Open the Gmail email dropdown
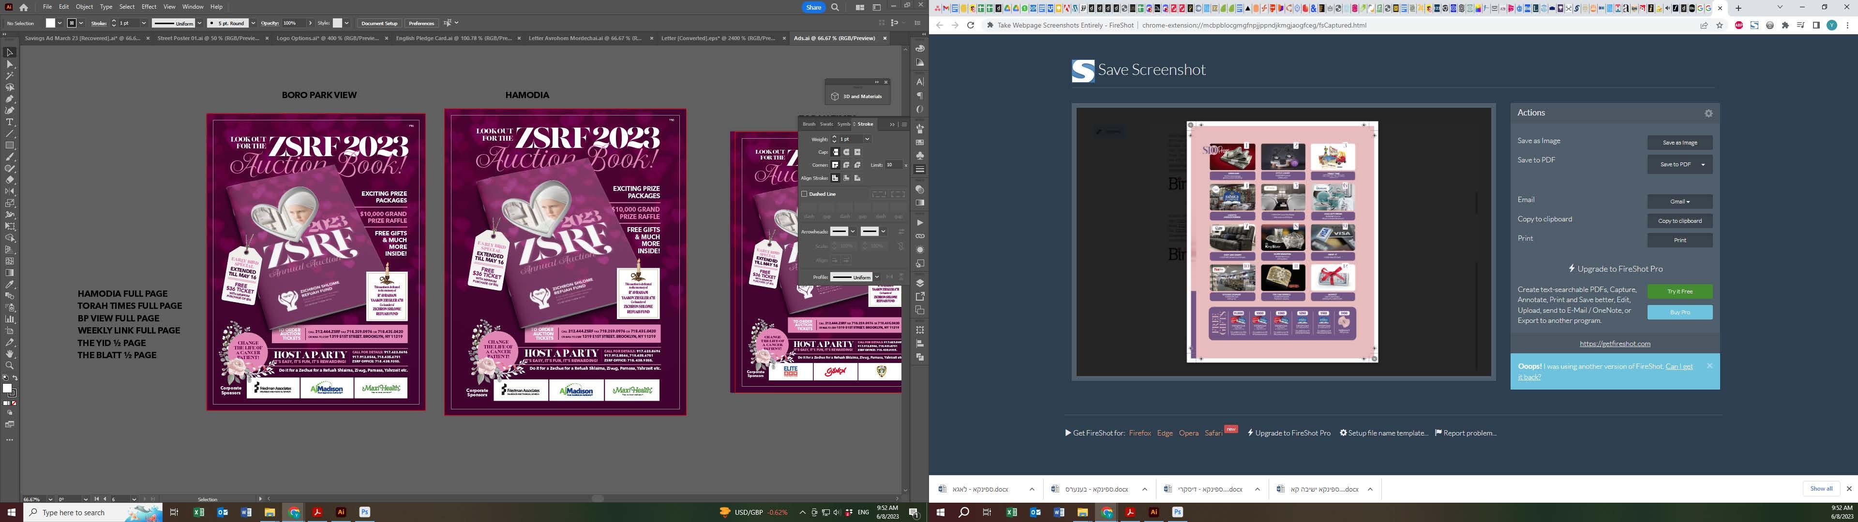Image resolution: width=1858 pixels, height=522 pixels. 1679,201
